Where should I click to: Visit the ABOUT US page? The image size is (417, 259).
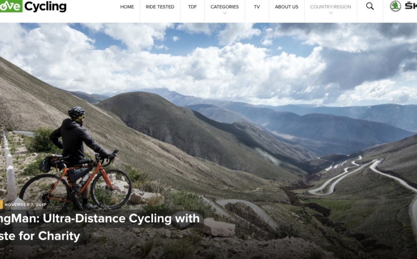[x=287, y=7]
